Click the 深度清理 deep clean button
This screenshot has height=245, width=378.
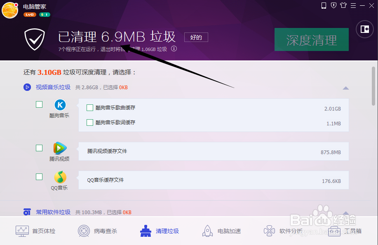point(311,39)
